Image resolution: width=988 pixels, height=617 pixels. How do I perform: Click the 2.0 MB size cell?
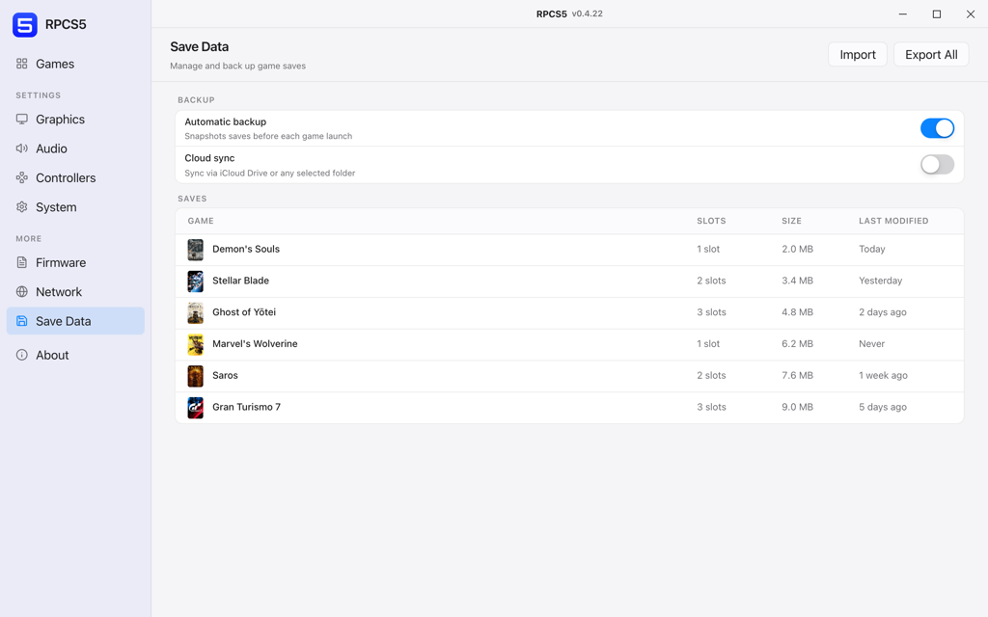797,249
